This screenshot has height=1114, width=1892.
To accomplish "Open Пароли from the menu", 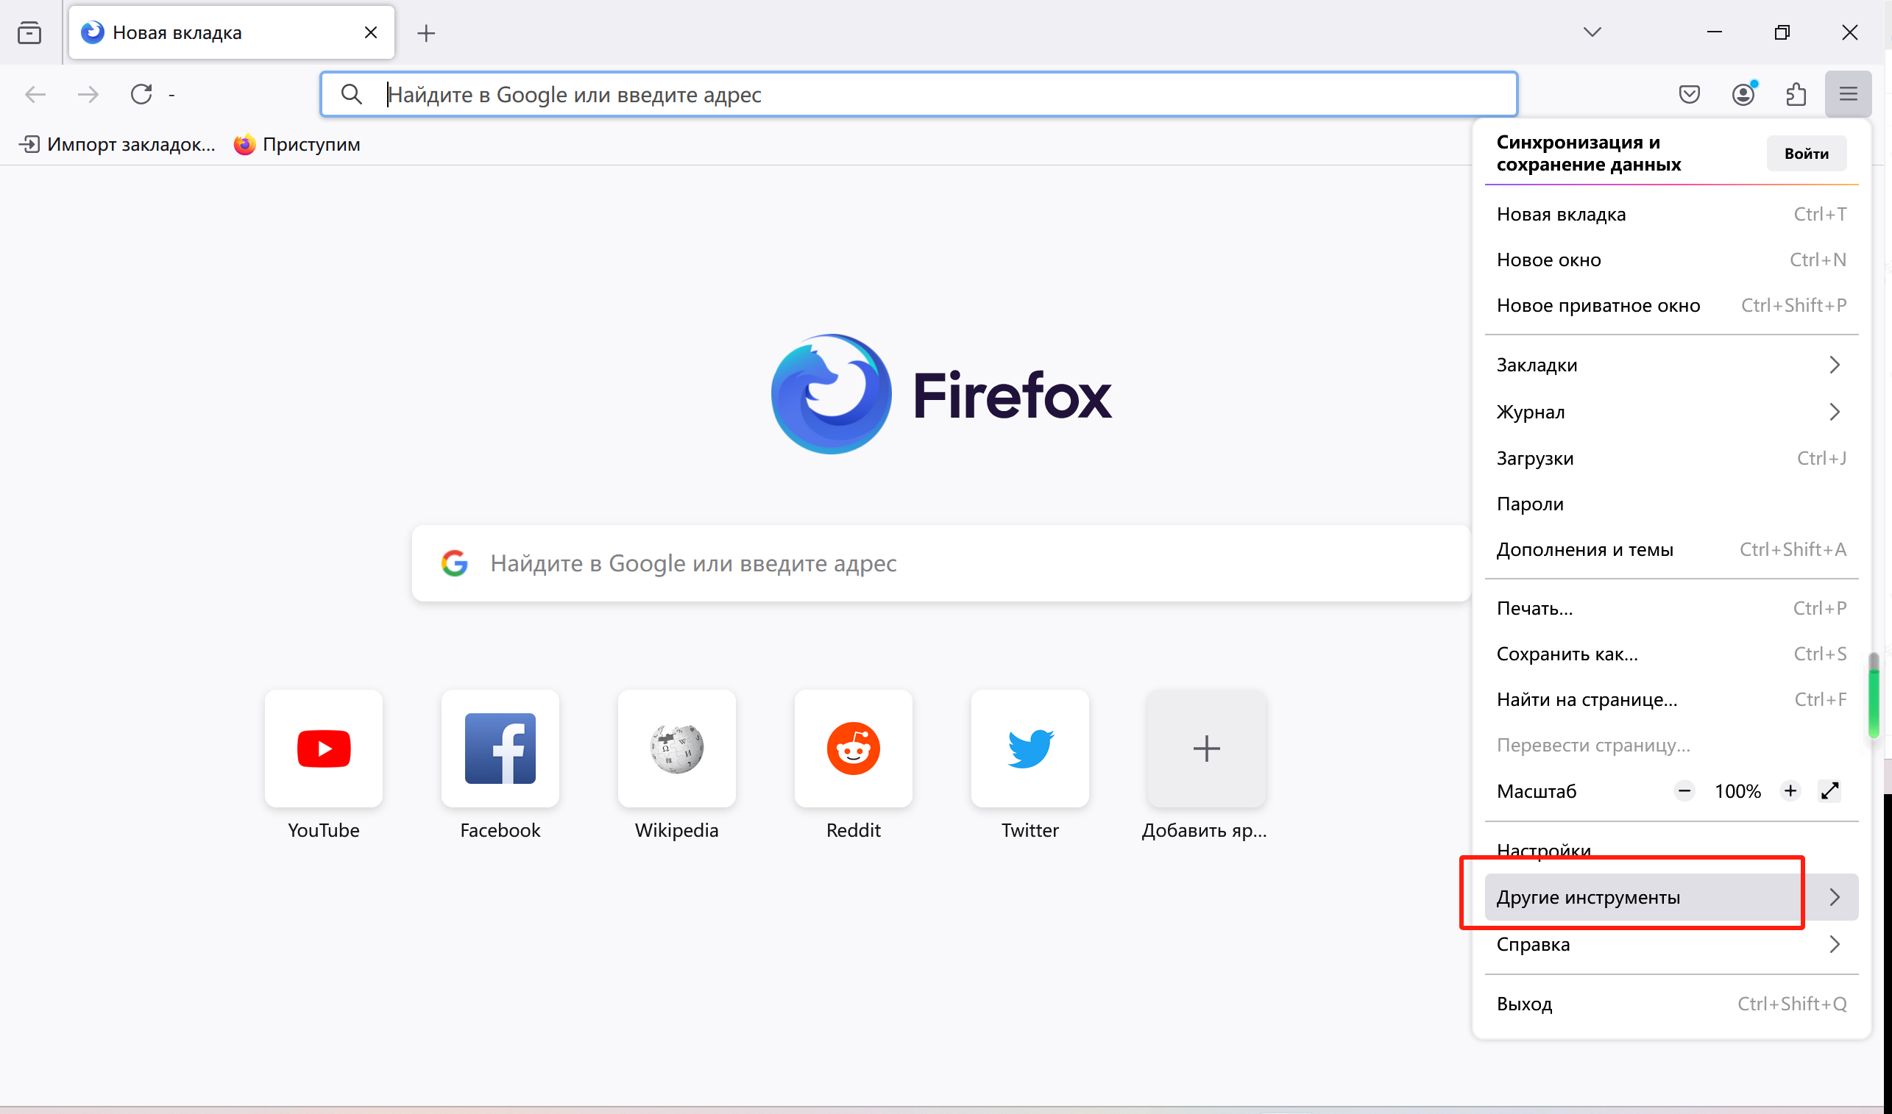I will [1671, 504].
